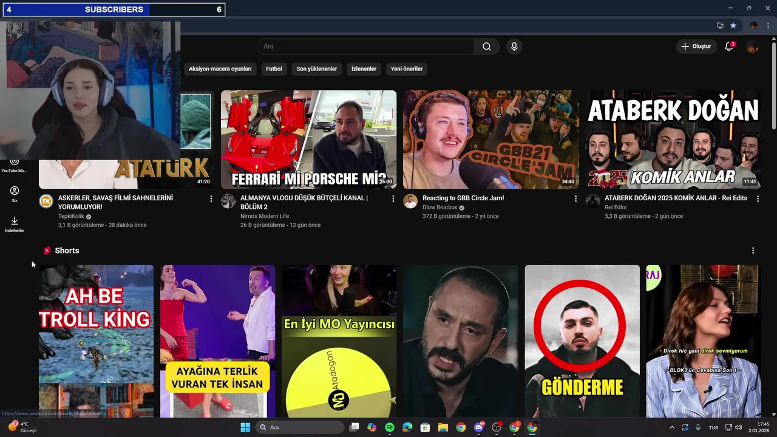Open the volume control in system tray
This screenshot has height=437, width=777.
click(739, 427)
